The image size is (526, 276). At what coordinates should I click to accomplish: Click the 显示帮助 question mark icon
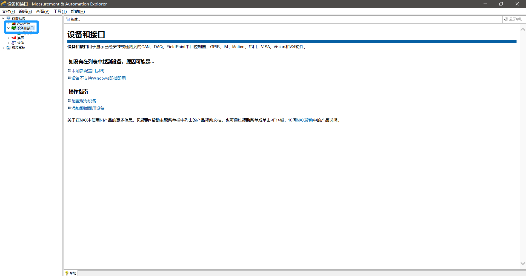pos(506,19)
